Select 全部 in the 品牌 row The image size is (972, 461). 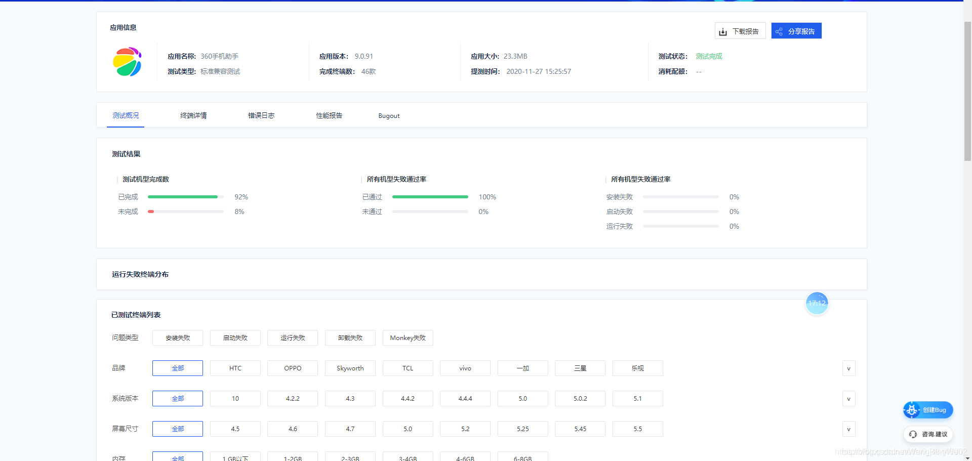pyautogui.click(x=178, y=368)
